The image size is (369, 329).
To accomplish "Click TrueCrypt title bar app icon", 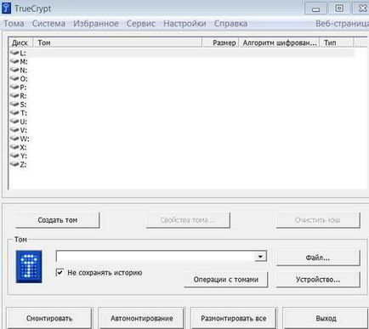I will pos(6,9).
